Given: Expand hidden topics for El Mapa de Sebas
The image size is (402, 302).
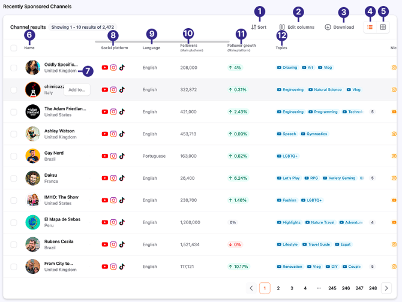Looking at the screenshot, I should click(x=372, y=222).
